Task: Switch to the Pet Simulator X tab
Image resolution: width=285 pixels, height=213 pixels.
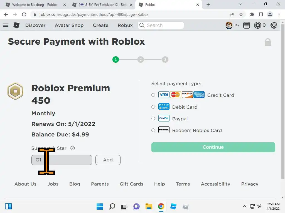Action: click(x=102, y=5)
